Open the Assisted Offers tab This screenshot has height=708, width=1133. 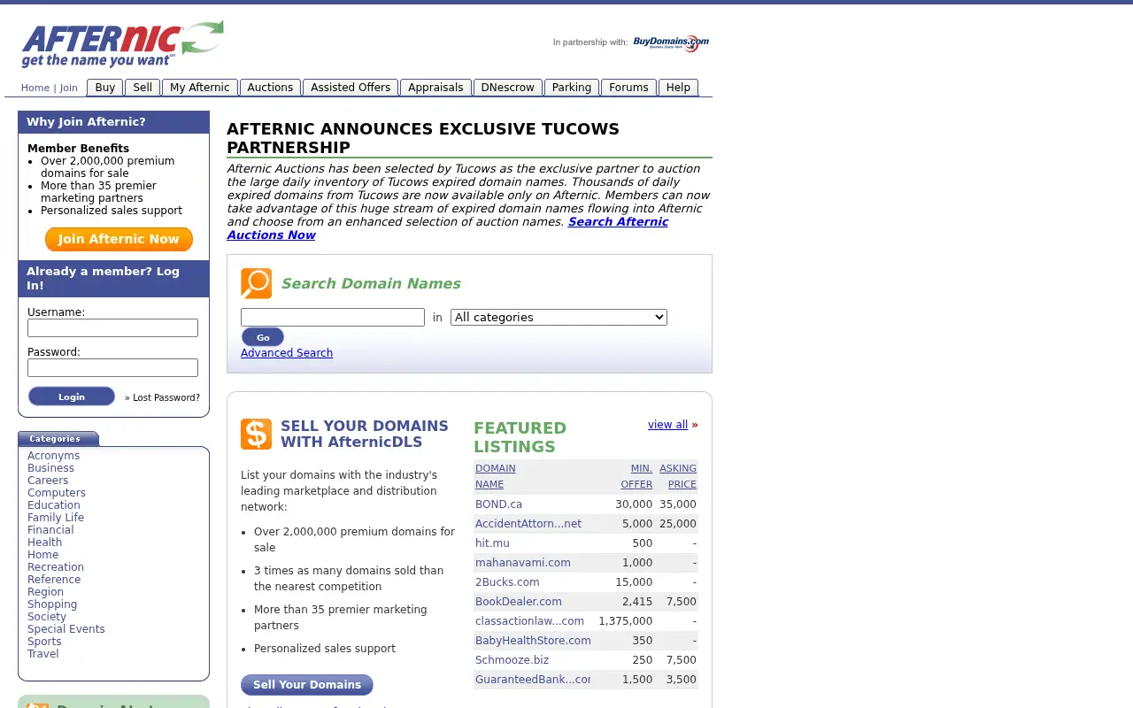click(x=351, y=88)
